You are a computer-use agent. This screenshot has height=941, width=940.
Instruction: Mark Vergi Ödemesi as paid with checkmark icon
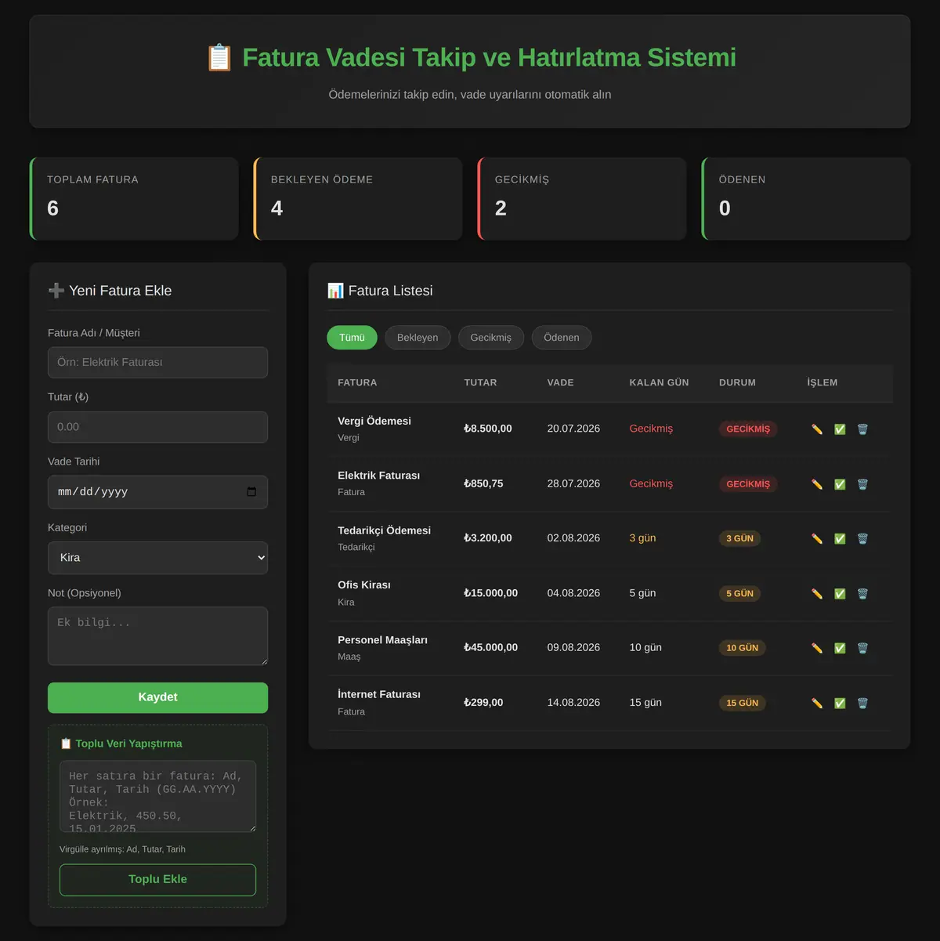[x=840, y=429]
